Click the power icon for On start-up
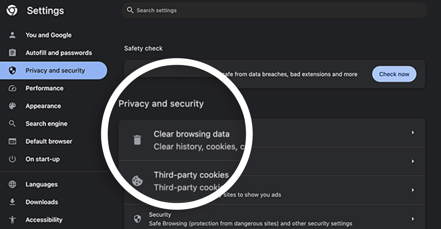Viewport: 441px width, 229px height. 12,159
